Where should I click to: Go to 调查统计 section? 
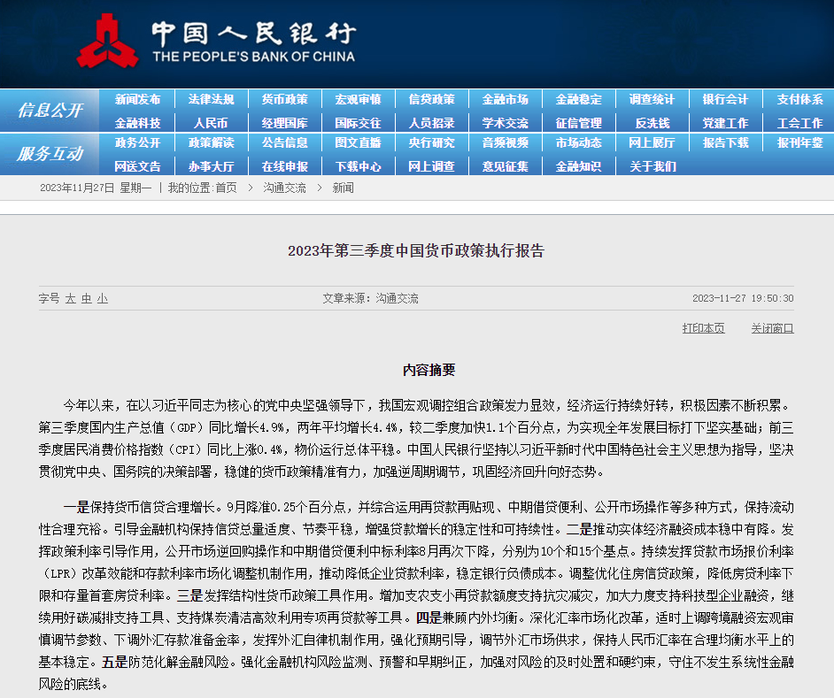[x=652, y=99]
